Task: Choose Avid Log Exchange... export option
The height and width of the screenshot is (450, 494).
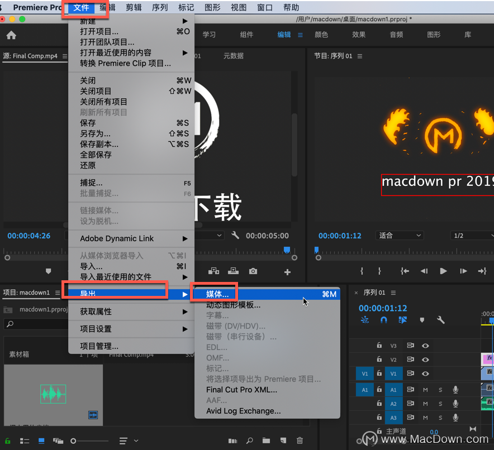Action: 267,411
